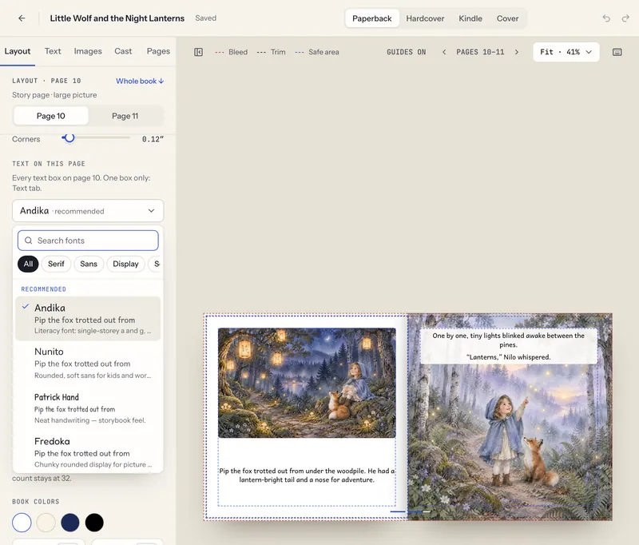Image resolution: width=639 pixels, height=545 pixels.
Task: Filter fonts by Display
Action: [125, 264]
